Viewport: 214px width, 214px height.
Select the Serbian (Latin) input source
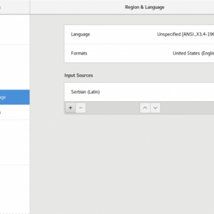139,92
